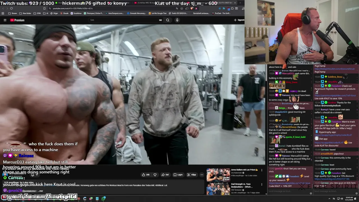Click the YouTube search magnifier button
The width and height of the screenshot is (359, 202).
pyautogui.click(x=168, y=20)
